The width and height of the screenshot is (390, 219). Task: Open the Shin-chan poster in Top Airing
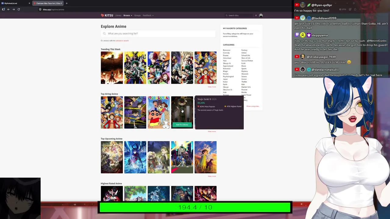(159, 113)
